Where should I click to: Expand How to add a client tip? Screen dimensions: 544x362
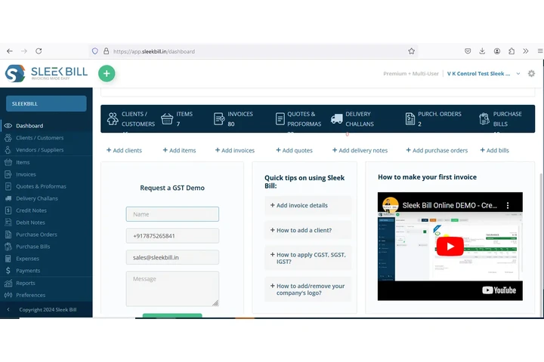308,230
